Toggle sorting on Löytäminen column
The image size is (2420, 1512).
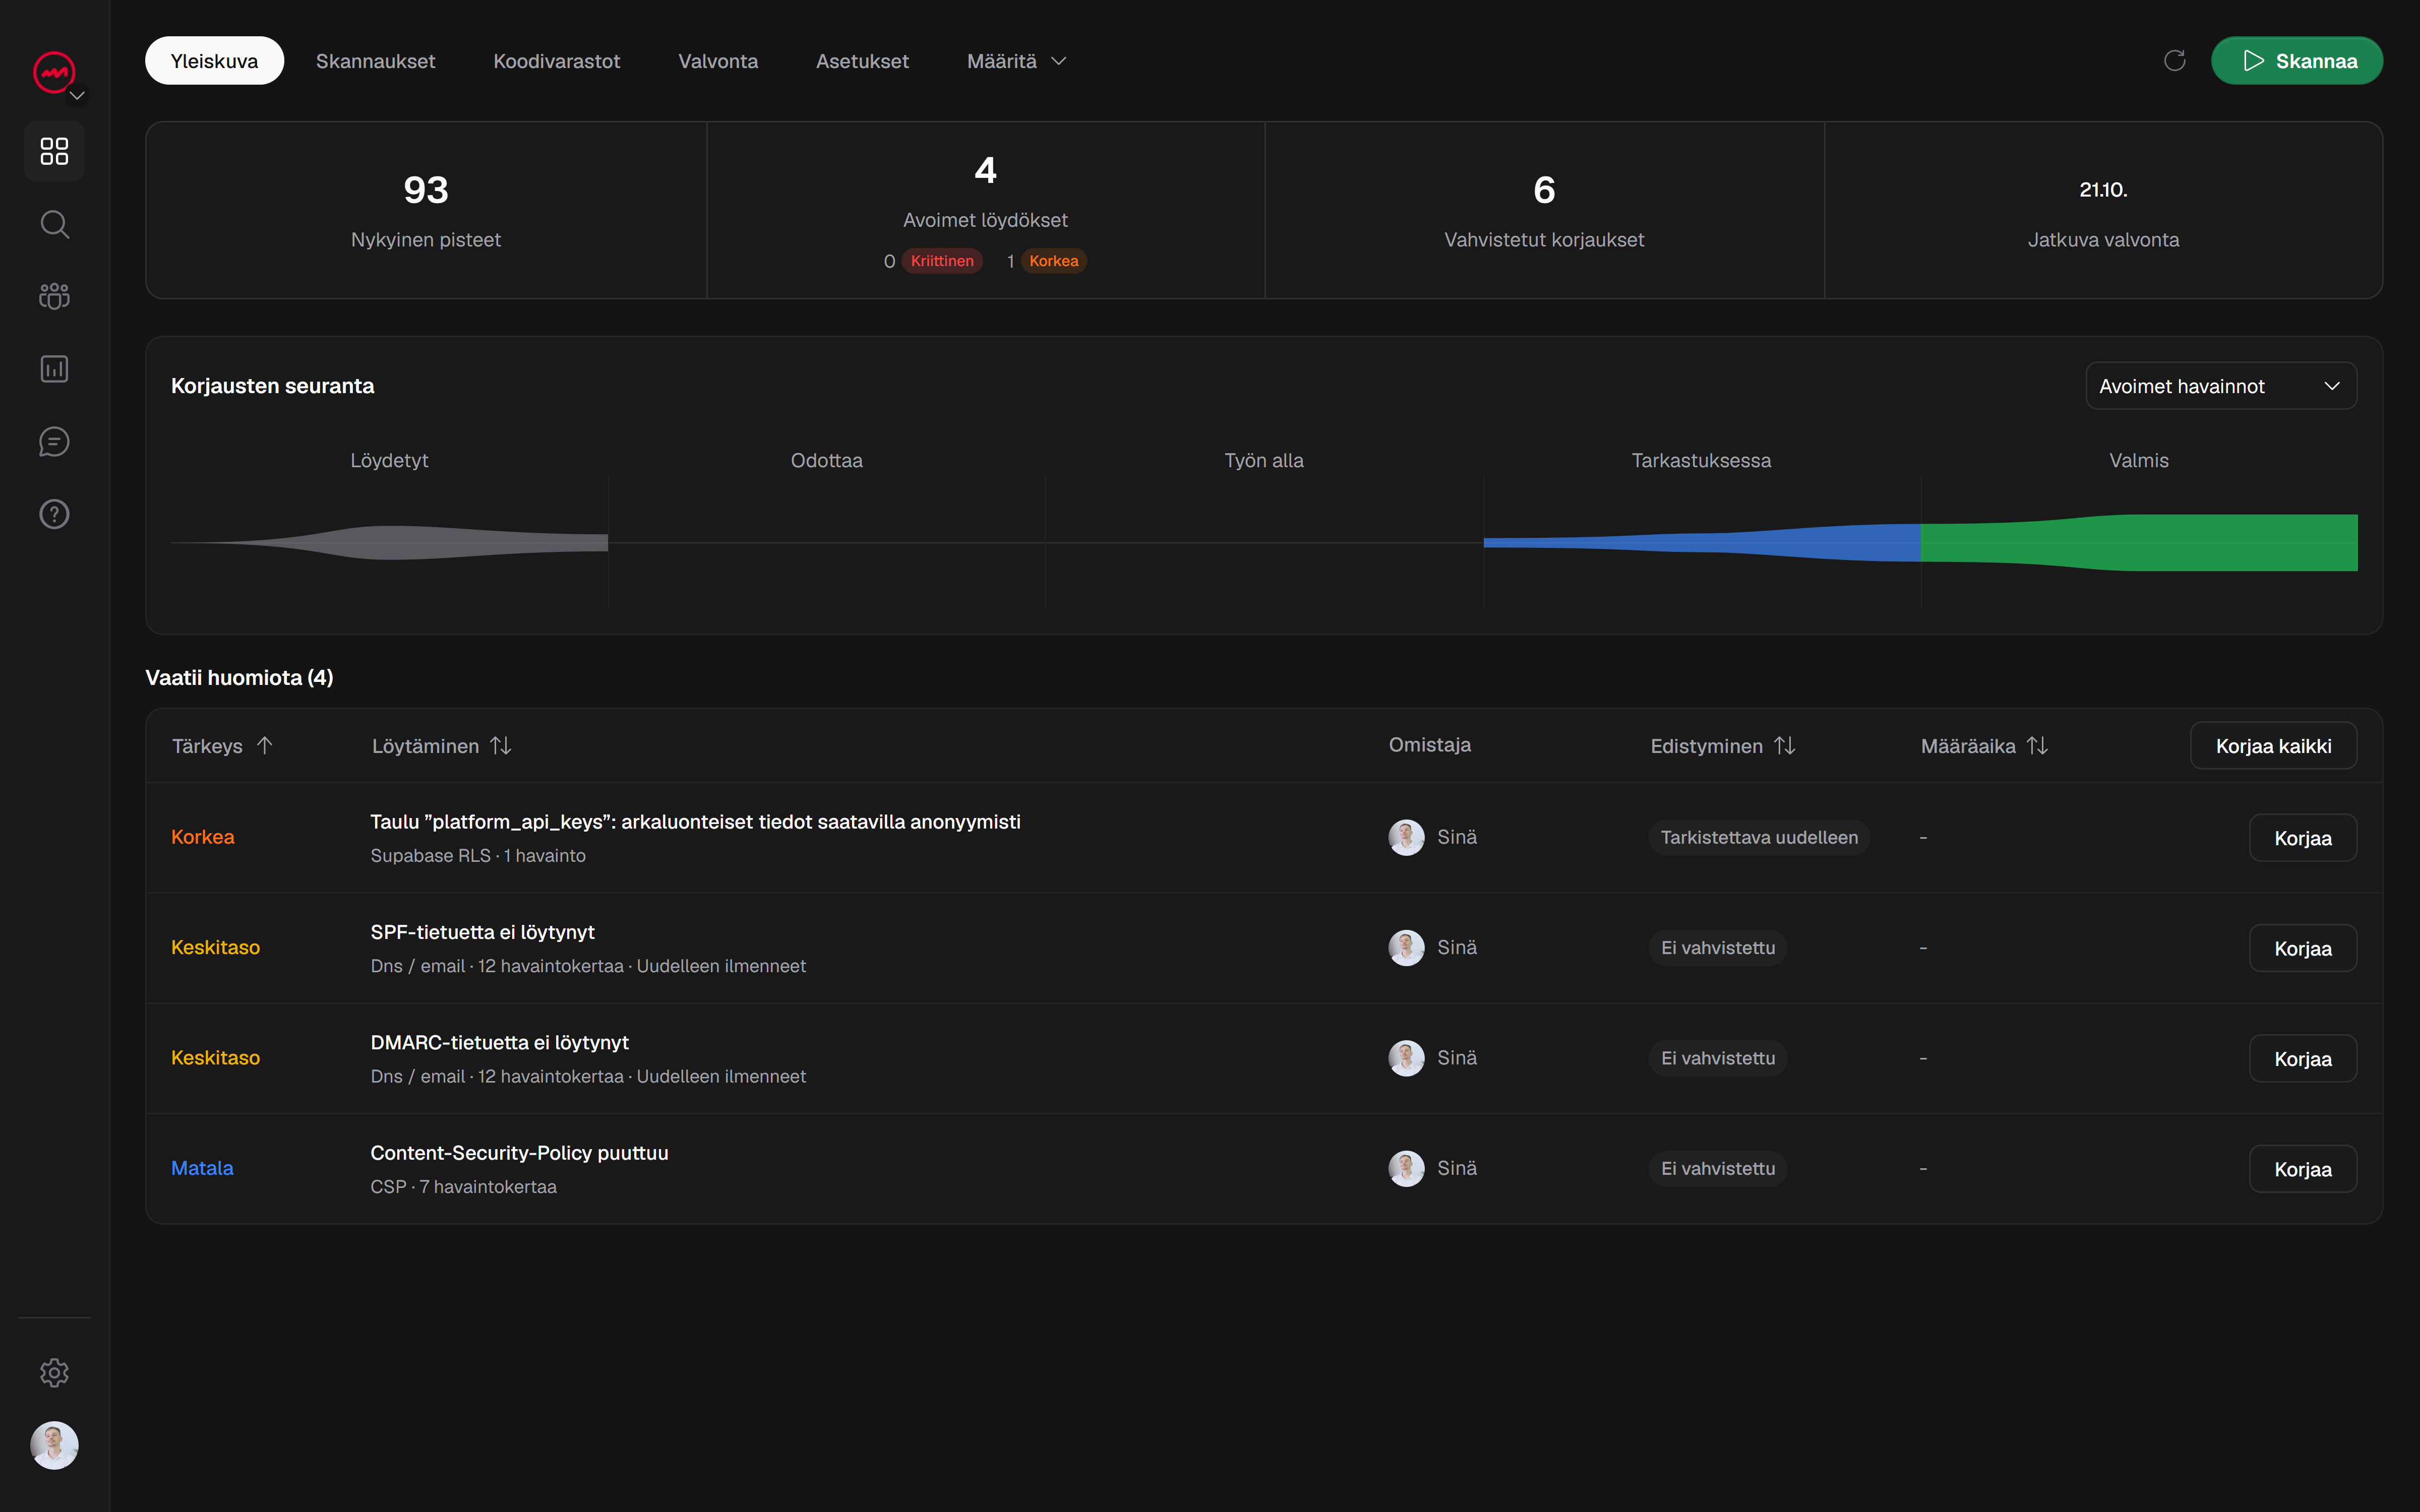(x=501, y=745)
